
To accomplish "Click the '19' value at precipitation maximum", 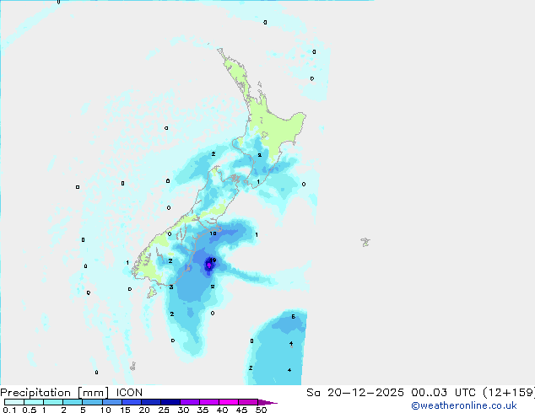I will point(213,260).
